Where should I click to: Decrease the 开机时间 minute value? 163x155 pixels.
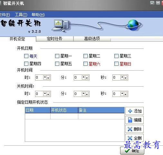click(87, 77)
